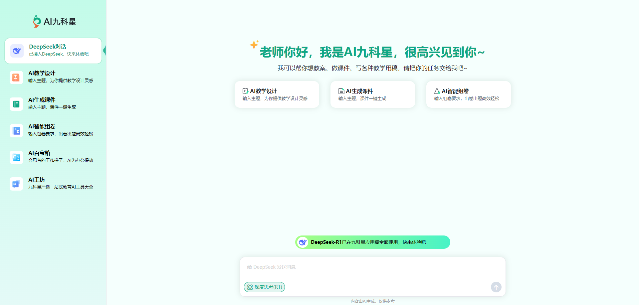
Task: Toggle 深度思考(R1) mode
Action: [x=264, y=287]
